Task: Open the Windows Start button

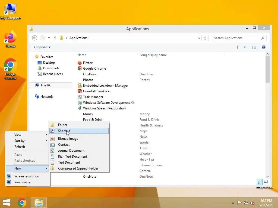Action: tap(7, 203)
